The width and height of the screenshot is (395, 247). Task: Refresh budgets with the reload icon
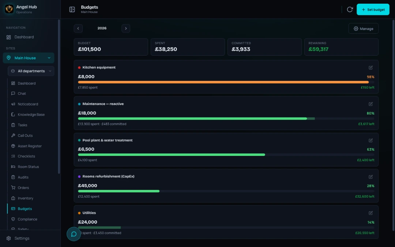click(350, 10)
